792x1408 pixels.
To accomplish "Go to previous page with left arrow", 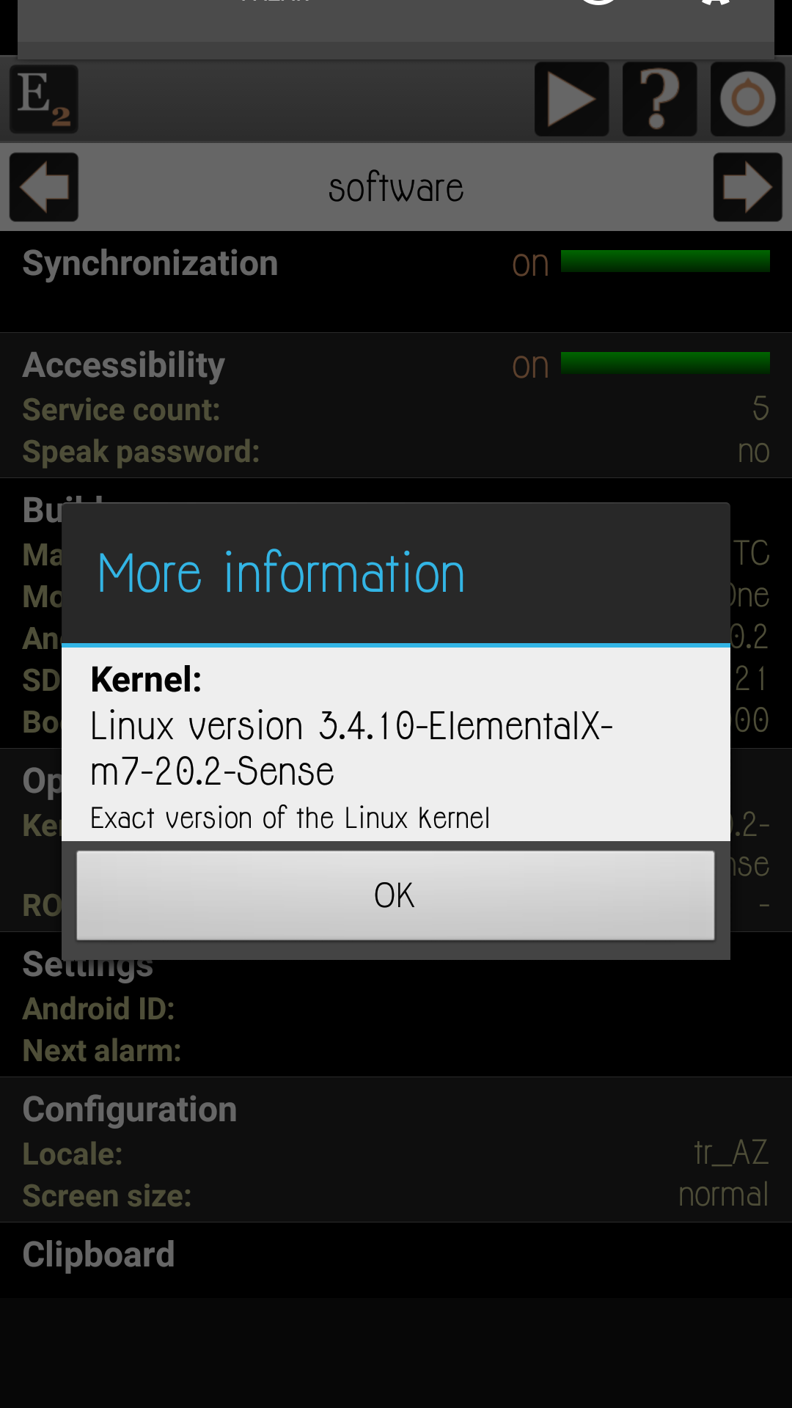I will 44,187.
